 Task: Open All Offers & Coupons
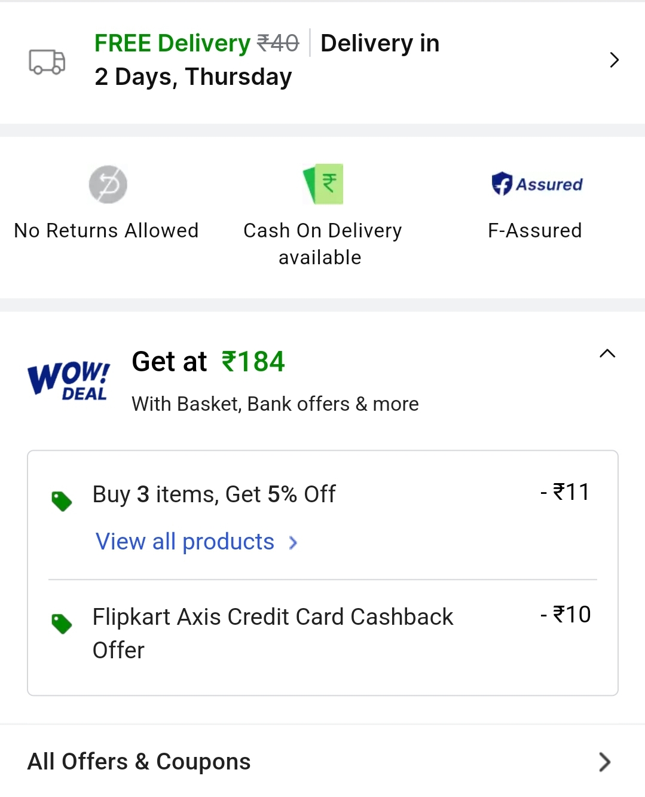coord(139,762)
